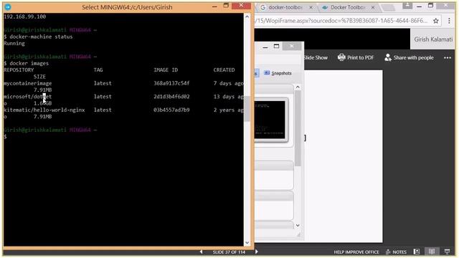Close the docker-toolbox Google tab

click(x=311, y=7)
